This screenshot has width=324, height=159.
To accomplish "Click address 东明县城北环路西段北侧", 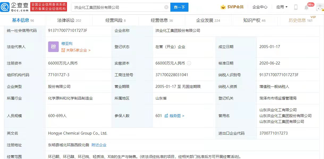I will coord(68,145).
